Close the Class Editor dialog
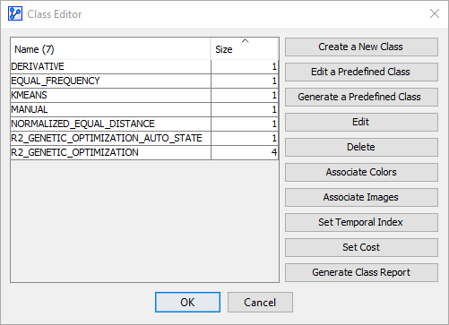 click(x=435, y=13)
